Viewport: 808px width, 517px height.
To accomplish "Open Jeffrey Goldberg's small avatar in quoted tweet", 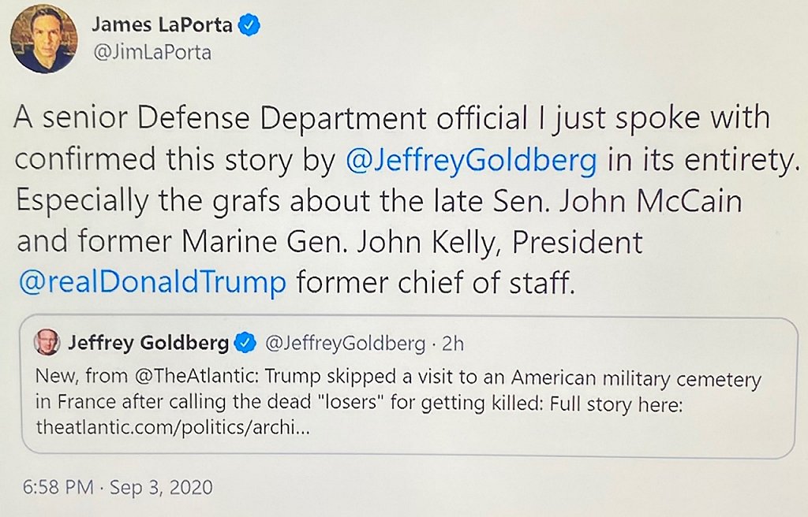I will click(47, 343).
